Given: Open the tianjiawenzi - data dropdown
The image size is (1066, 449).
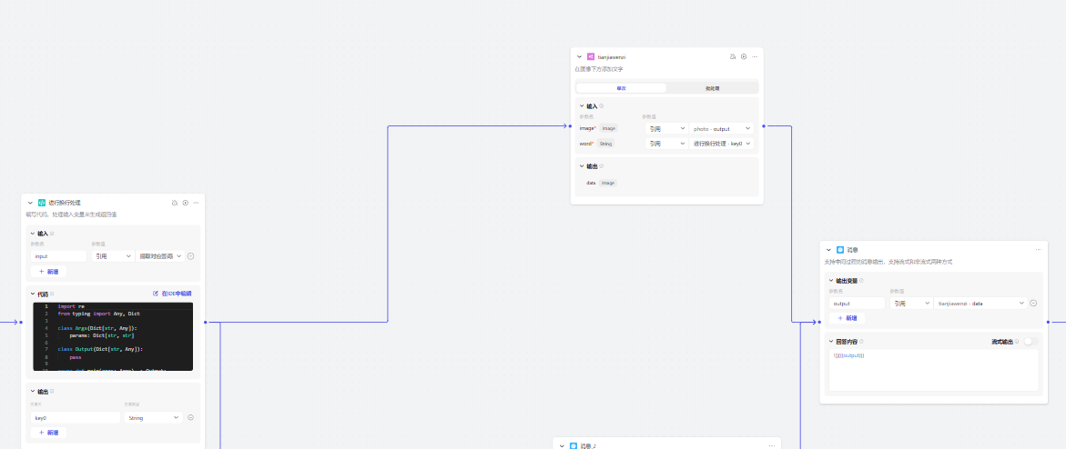Looking at the screenshot, I should [x=981, y=304].
